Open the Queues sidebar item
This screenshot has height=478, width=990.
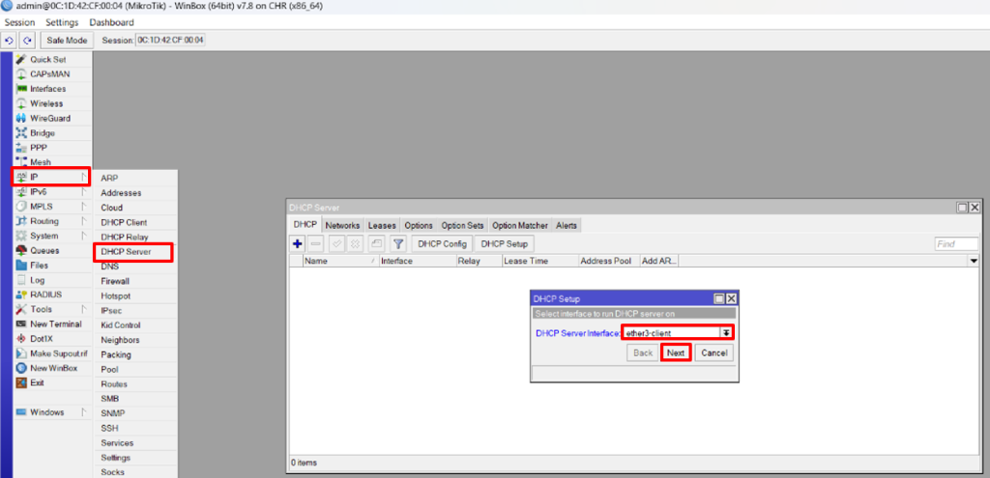(x=44, y=250)
